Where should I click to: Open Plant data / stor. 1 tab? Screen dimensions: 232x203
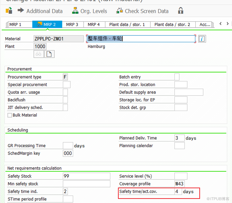(x=128, y=24)
